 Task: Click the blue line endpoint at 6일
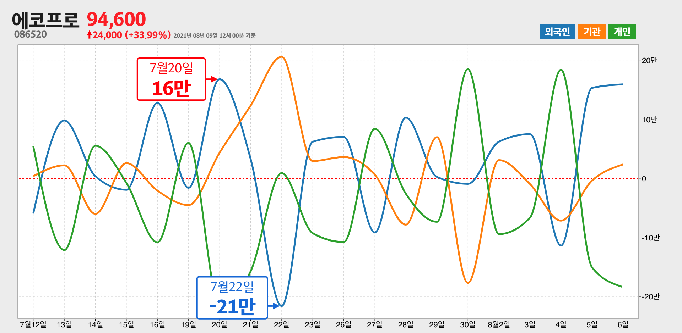click(622, 84)
